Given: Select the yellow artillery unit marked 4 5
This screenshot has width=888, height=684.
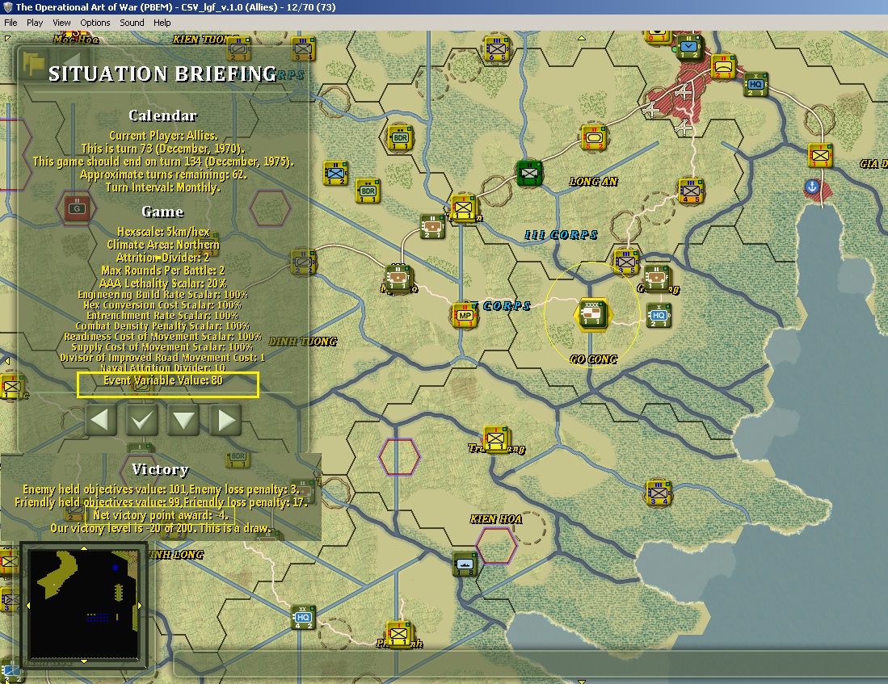Looking at the screenshot, I should pos(690,191).
